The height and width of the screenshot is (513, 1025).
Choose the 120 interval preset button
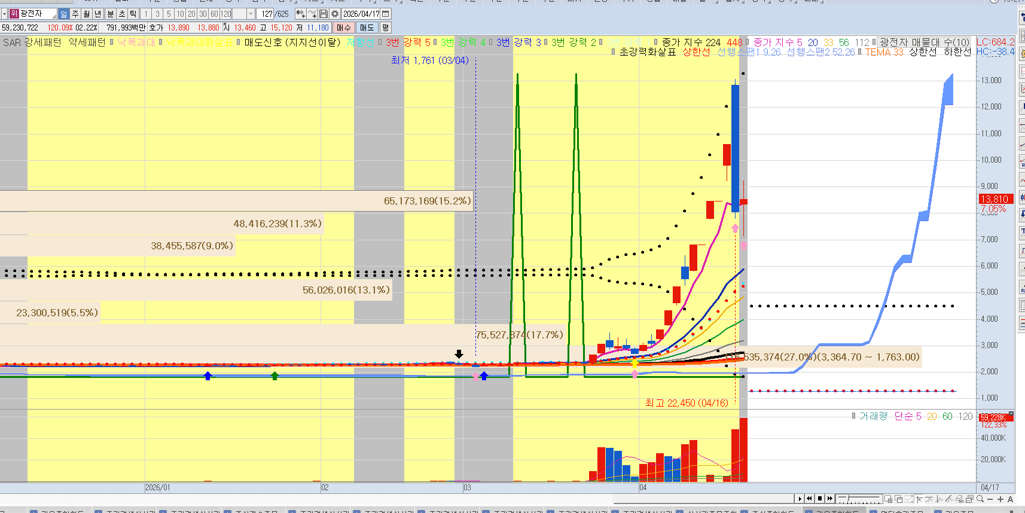point(226,14)
